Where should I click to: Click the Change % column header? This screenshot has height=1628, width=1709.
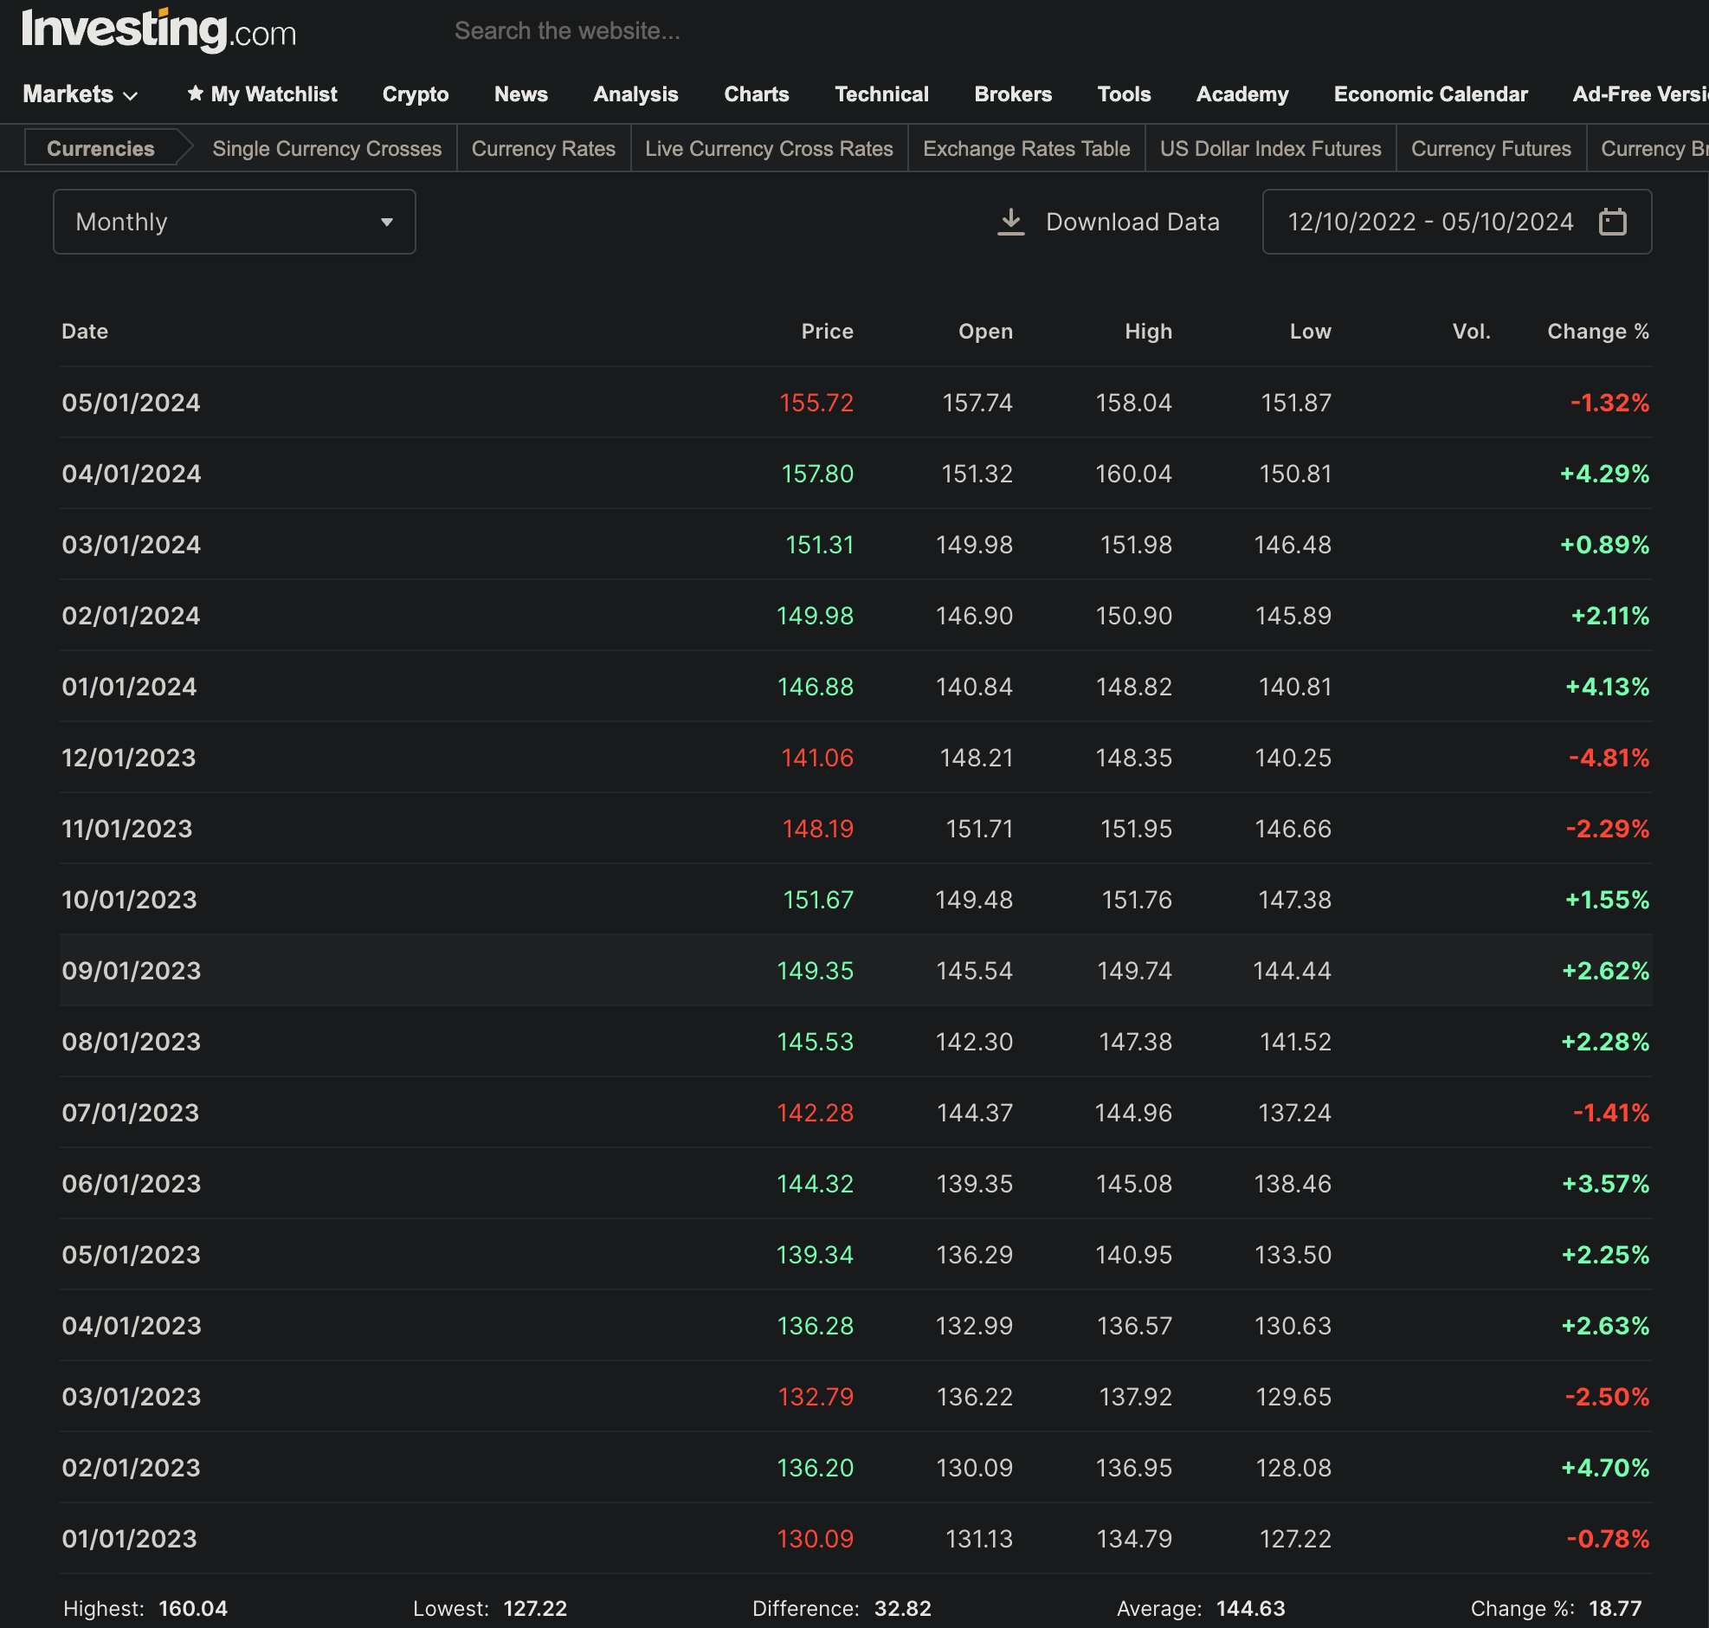[1597, 332]
